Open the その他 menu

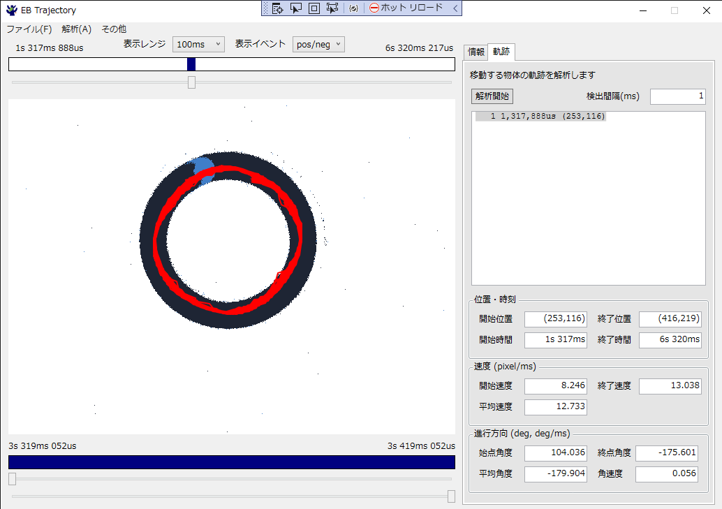(x=114, y=29)
